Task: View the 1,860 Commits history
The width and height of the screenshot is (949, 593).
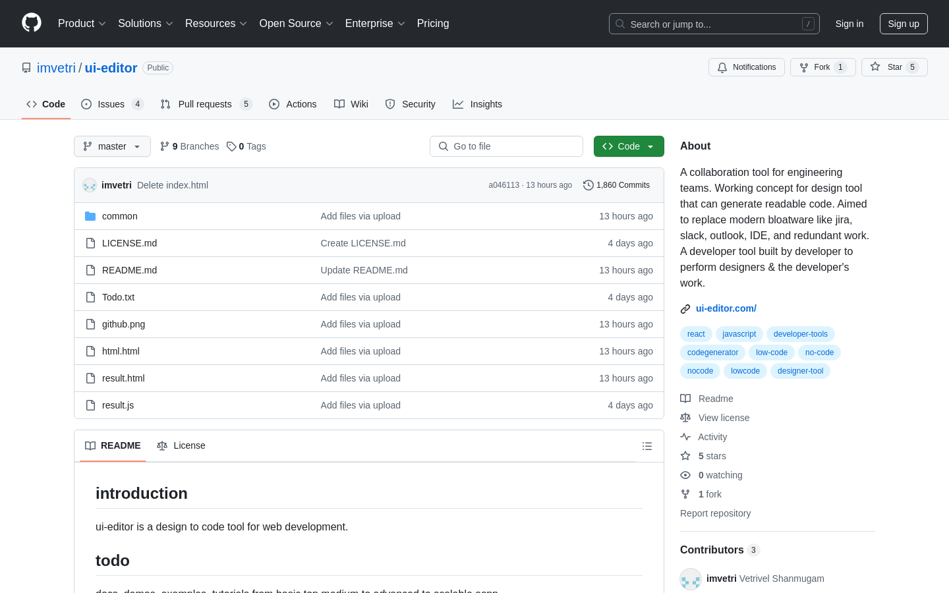Action: point(617,185)
